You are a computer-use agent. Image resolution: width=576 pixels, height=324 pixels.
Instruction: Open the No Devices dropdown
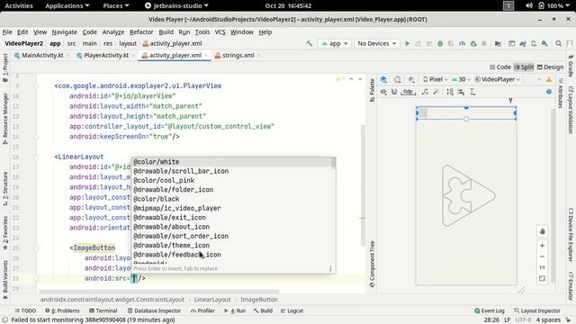click(x=376, y=43)
